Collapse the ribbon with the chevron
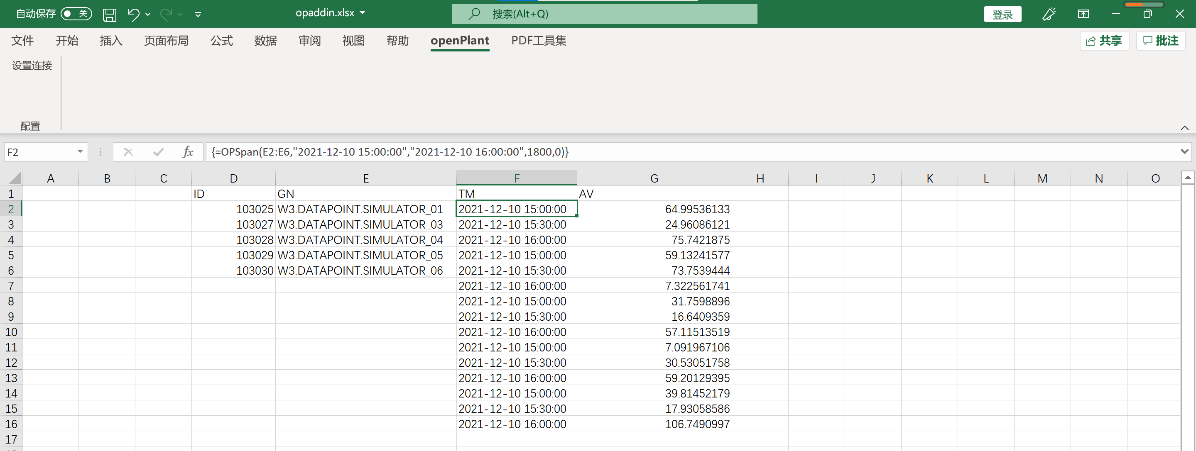 pos(1184,128)
